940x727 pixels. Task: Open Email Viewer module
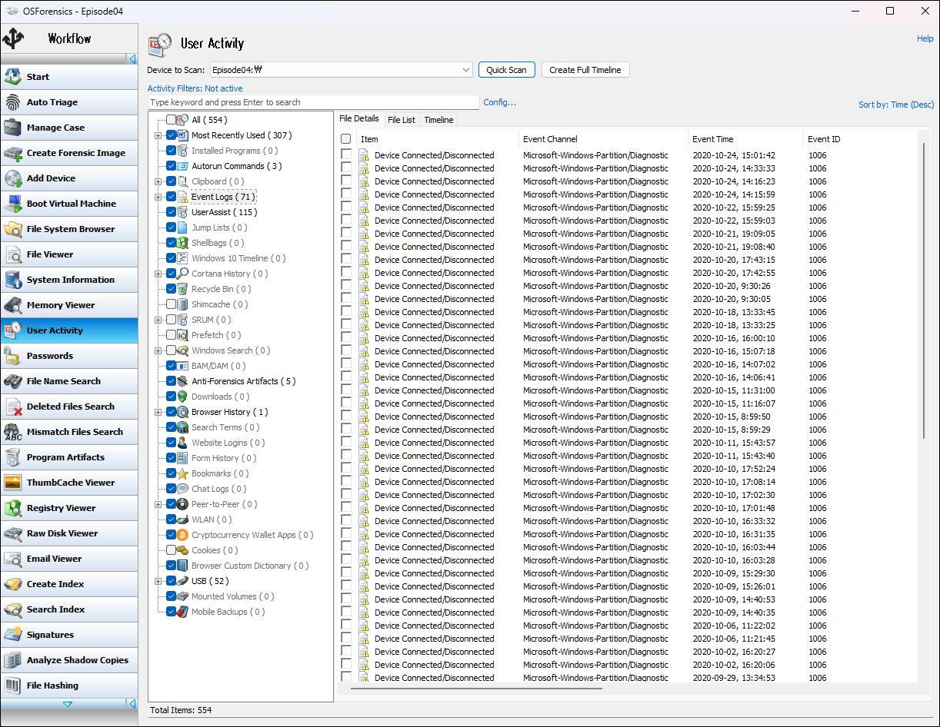[69, 559]
